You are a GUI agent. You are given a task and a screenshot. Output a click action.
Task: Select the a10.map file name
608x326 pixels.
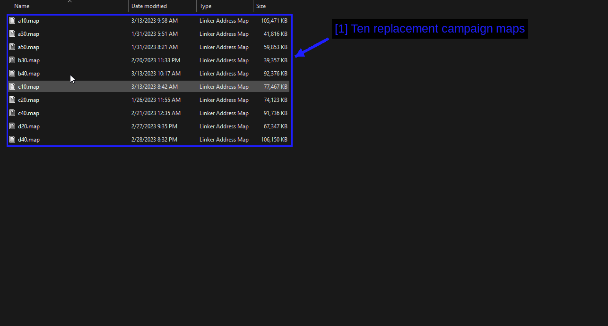point(28,21)
